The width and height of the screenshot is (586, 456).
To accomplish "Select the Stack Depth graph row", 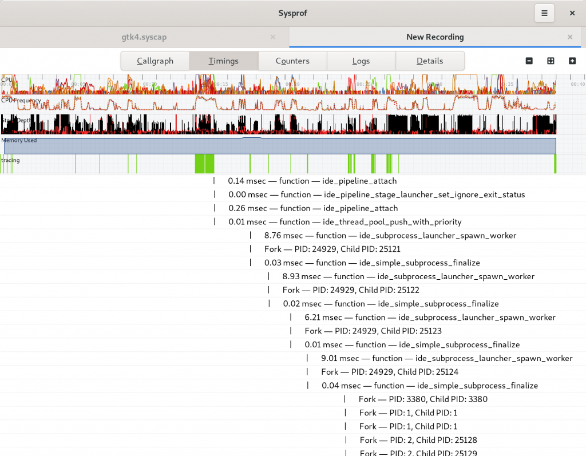I will pyautogui.click(x=293, y=124).
